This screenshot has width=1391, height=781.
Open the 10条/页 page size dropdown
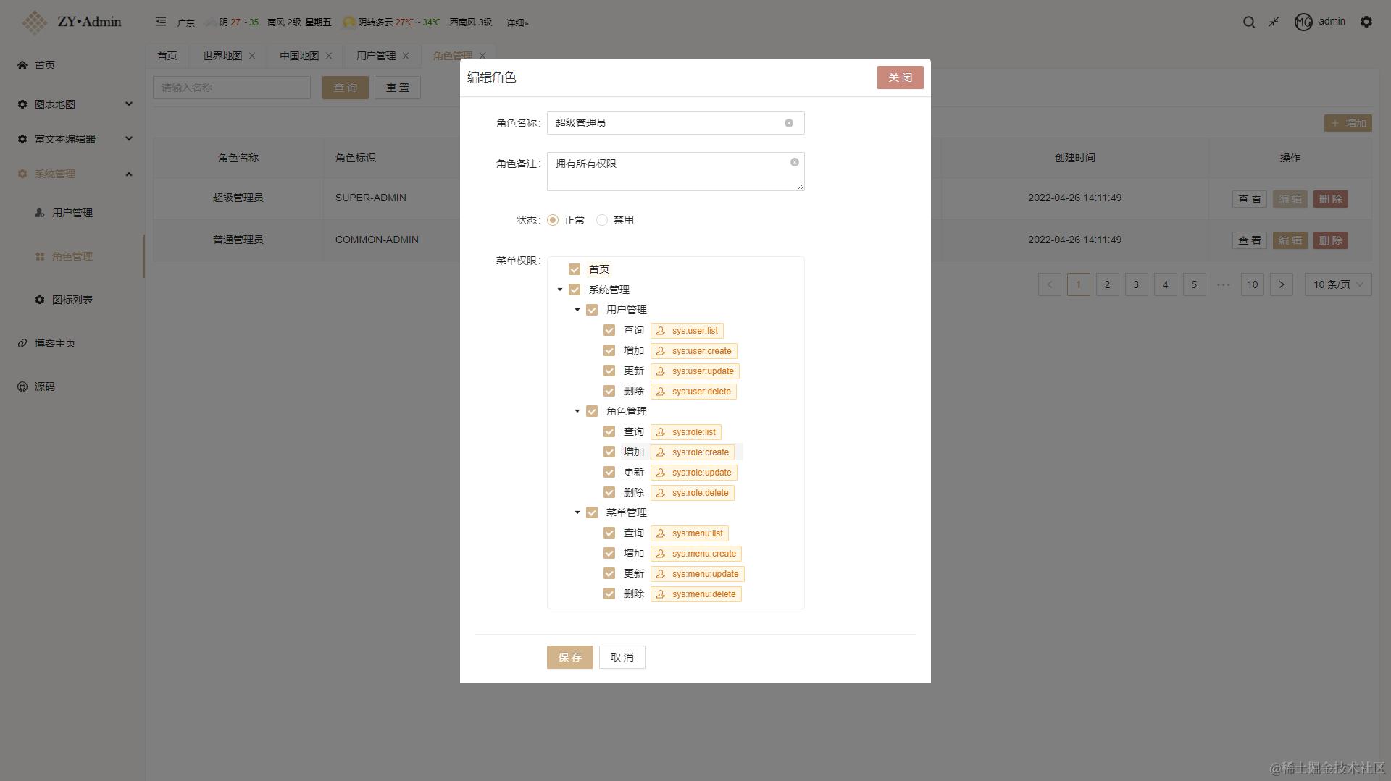[1337, 284]
